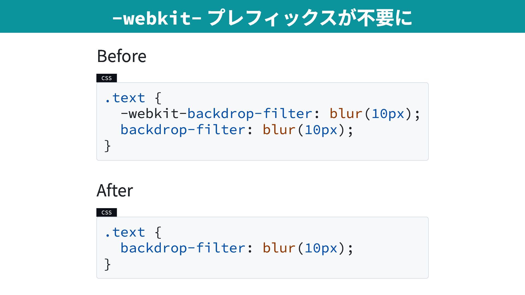525x295 pixels.
Task: Click the CSS label above the After code block
Action: [x=107, y=213]
